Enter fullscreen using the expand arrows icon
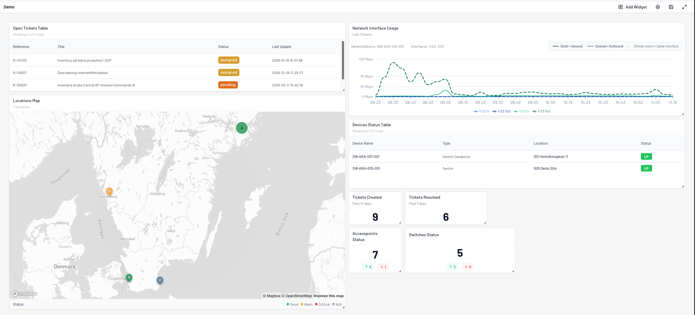Screen dimensions: 695x315 point(684,7)
